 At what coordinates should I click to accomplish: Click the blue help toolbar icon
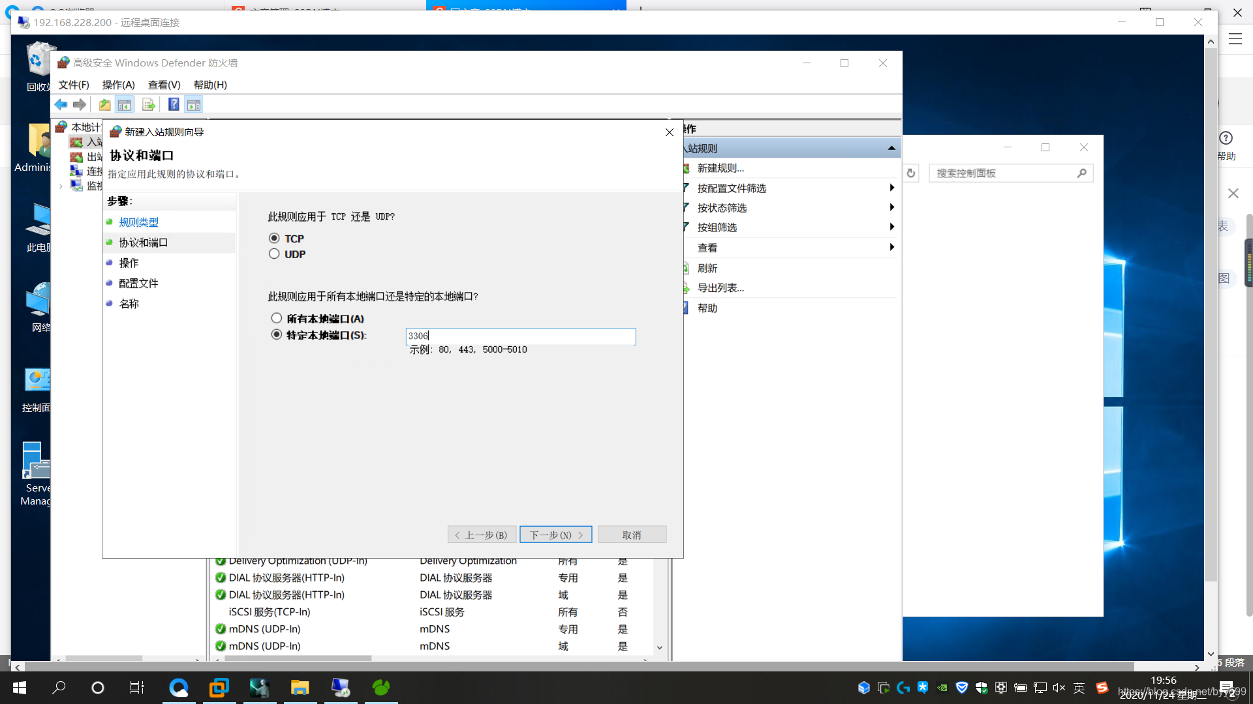pyautogui.click(x=174, y=104)
